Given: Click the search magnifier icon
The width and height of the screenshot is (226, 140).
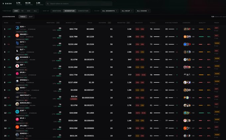Looking at the screenshot, I should 48,4.
